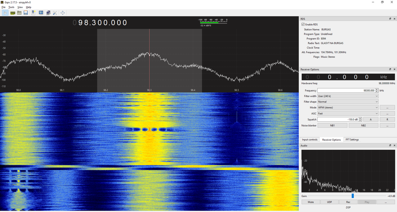
Task: Open noise blanker options '...' button
Action: click(387, 125)
